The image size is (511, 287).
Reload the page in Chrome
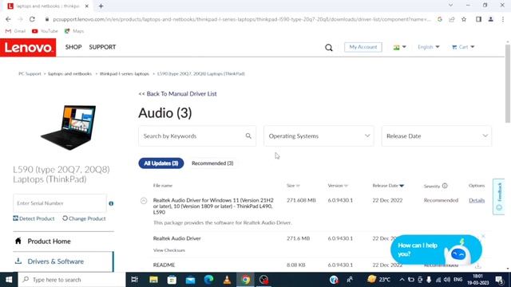tap(32, 19)
